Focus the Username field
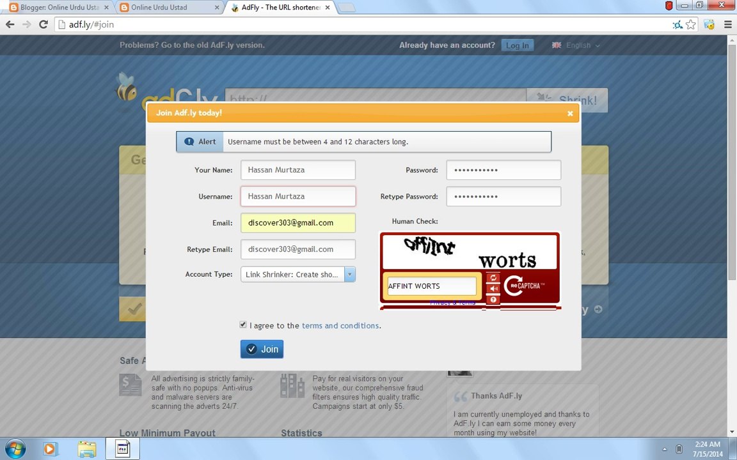Image resolution: width=737 pixels, height=460 pixels. [298, 196]
